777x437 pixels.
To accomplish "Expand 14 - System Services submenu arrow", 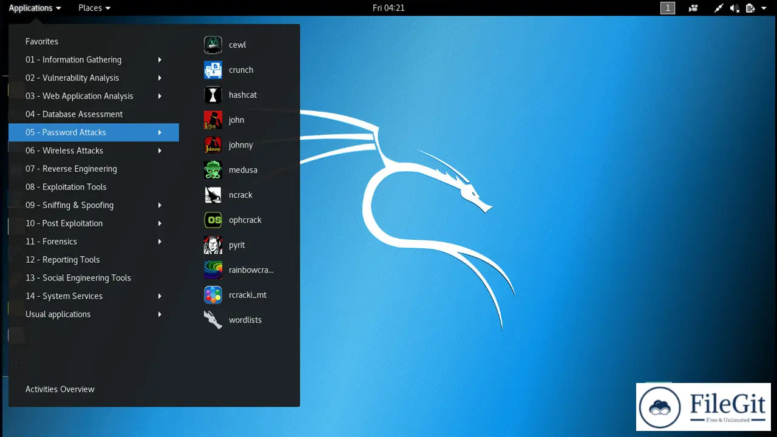I will pyautogui.click(x=160, y=296).
